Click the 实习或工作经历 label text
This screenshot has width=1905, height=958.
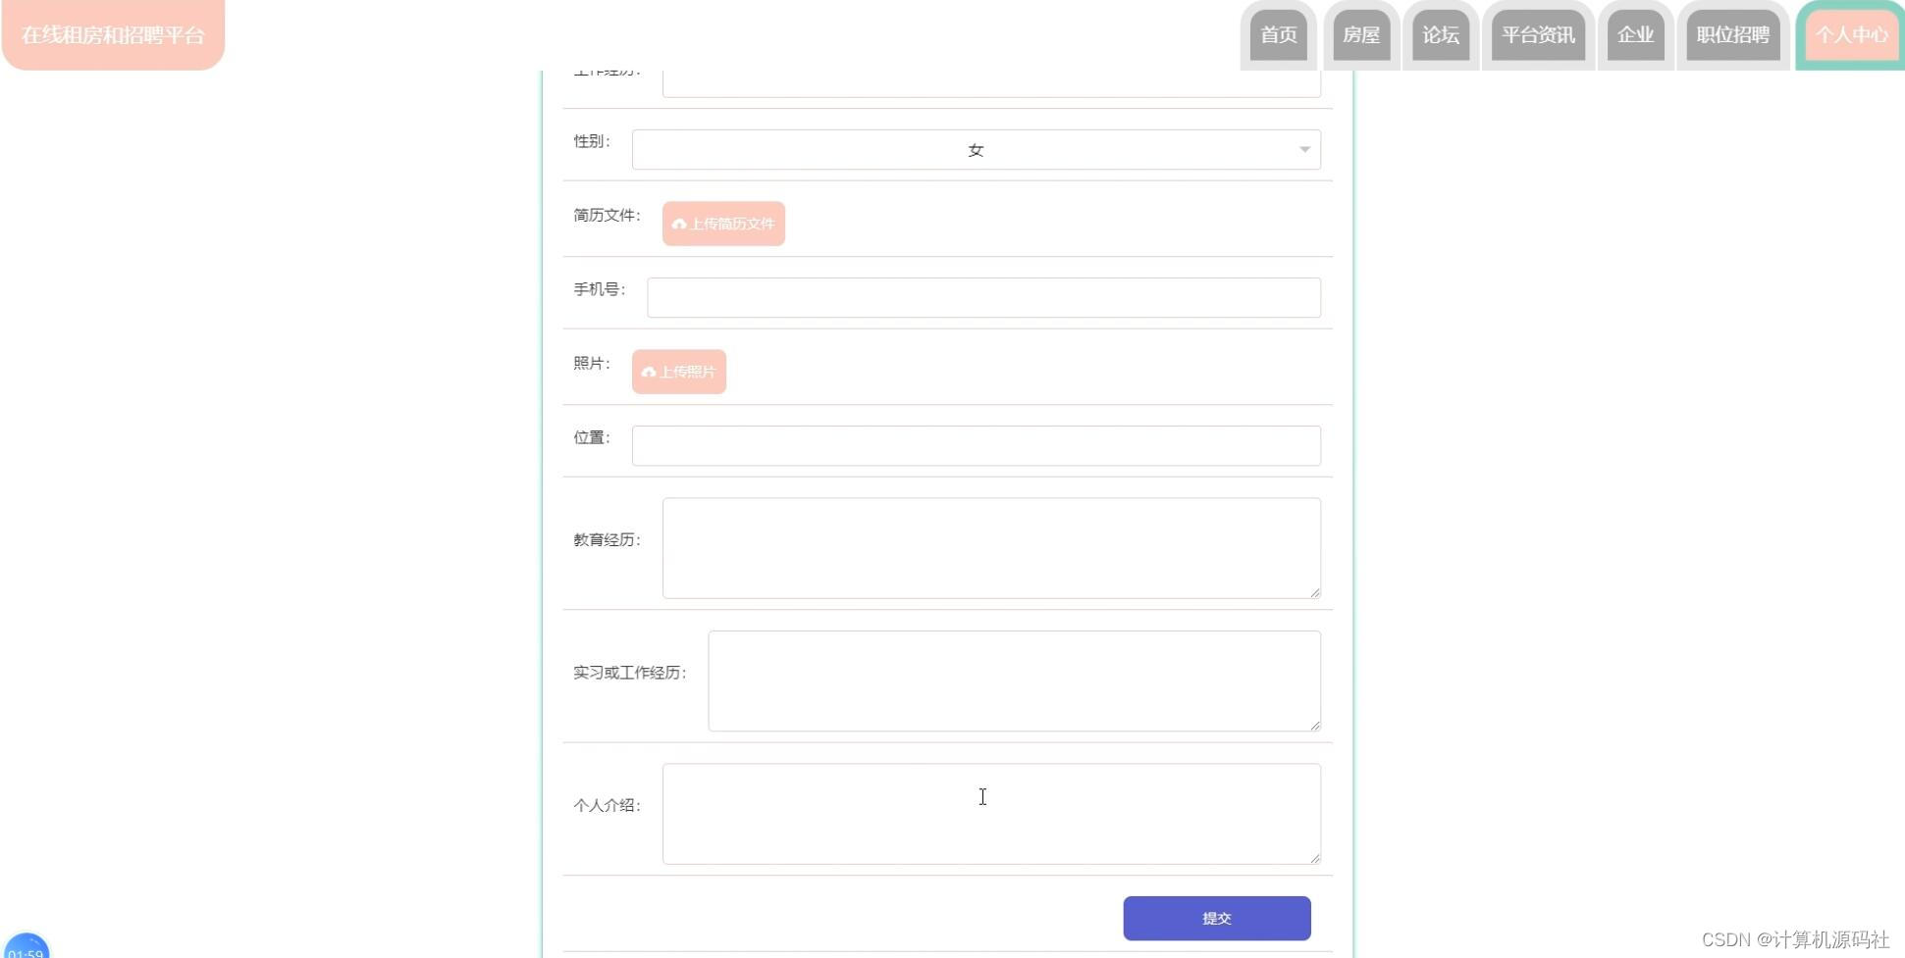[x=630, y=673]
